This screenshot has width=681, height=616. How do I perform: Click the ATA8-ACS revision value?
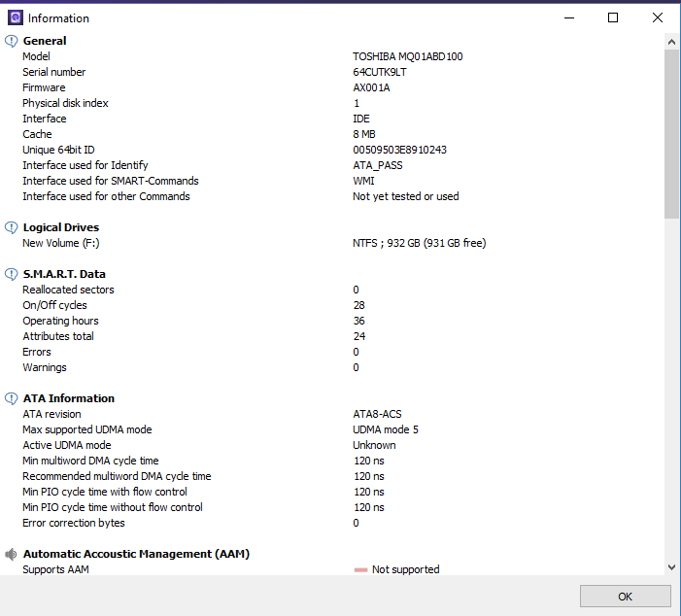377,414
